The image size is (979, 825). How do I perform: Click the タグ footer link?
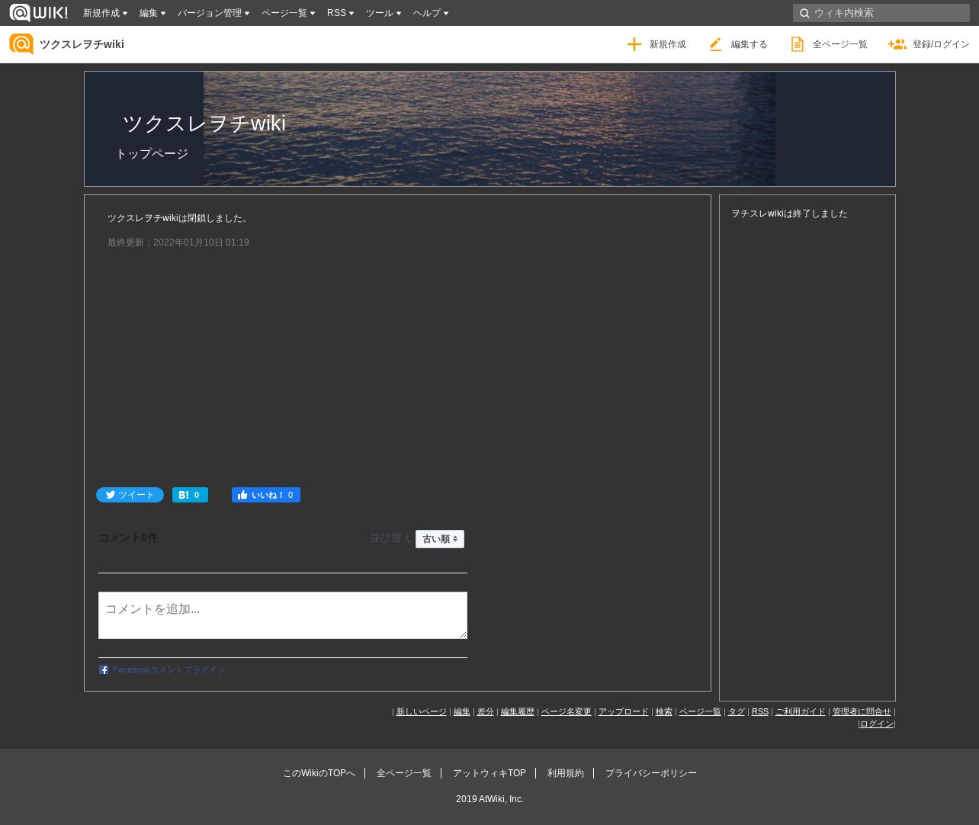pos(736,711)
